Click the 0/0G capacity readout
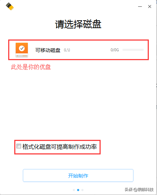157x195 pixels. click(x=115, y=50)
